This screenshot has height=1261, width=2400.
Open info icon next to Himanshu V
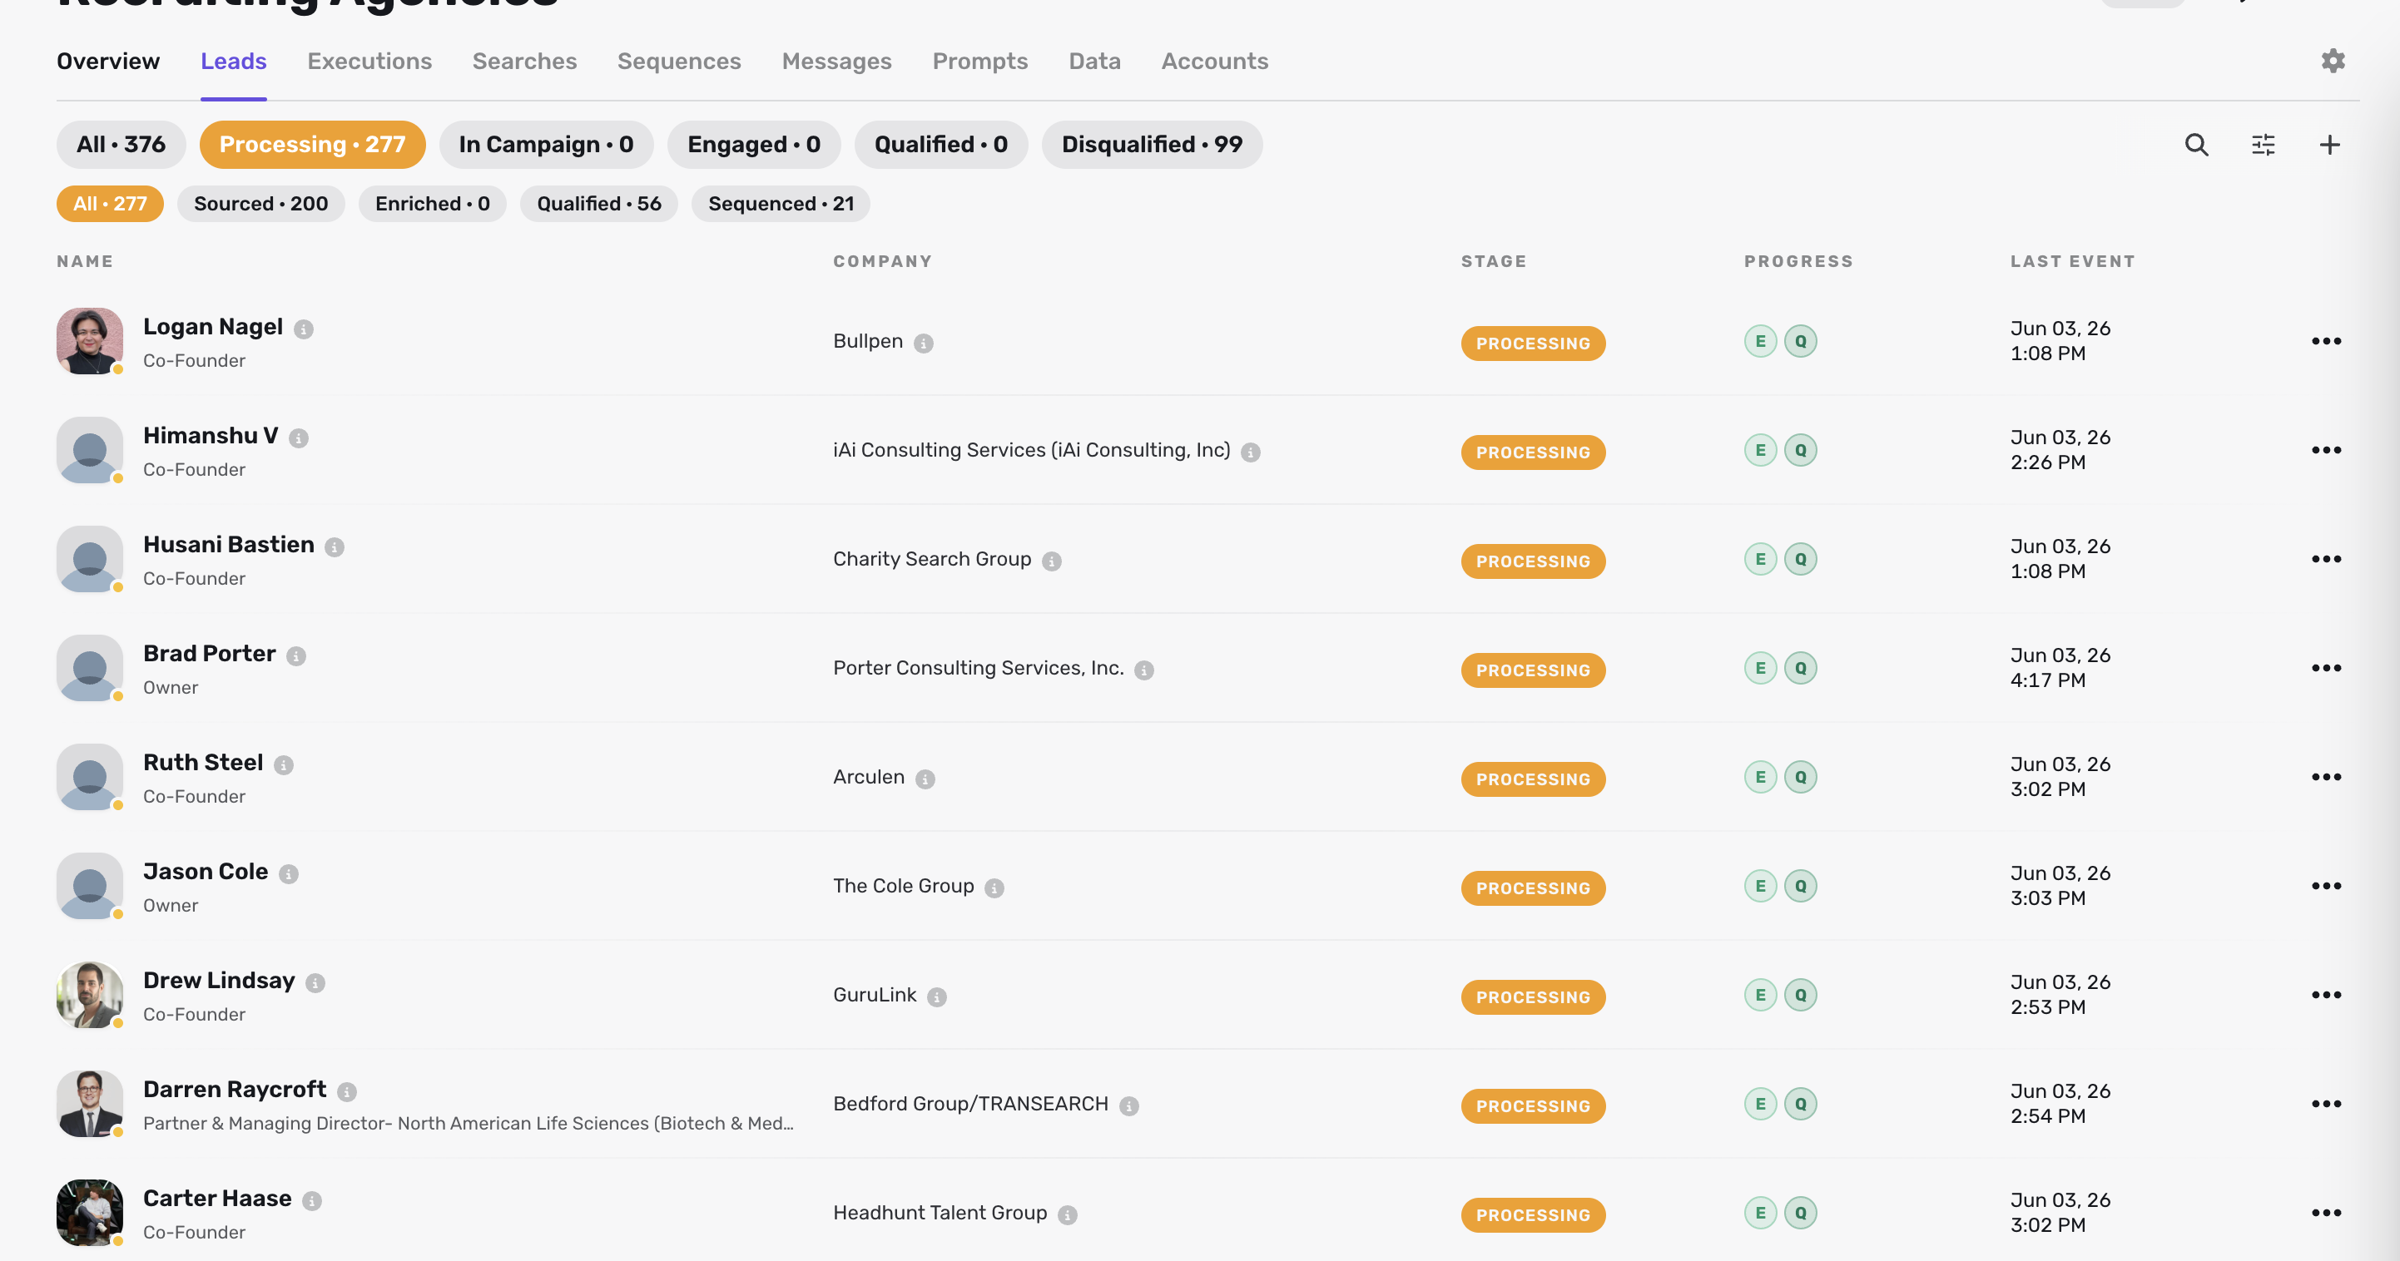[x=298, y=438]
